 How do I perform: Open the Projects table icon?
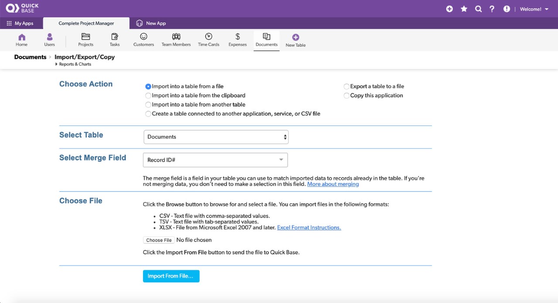(85, 37)
